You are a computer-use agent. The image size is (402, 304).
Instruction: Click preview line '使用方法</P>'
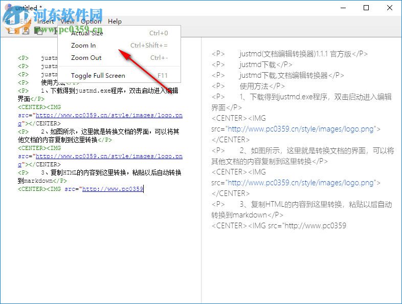[x=262, y=86]
